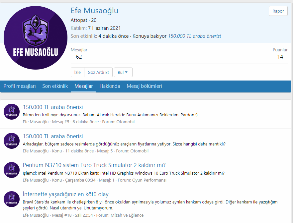
Task: Open the Efe Musaoğlu username heading link
Action: click(x=94, y=11)
